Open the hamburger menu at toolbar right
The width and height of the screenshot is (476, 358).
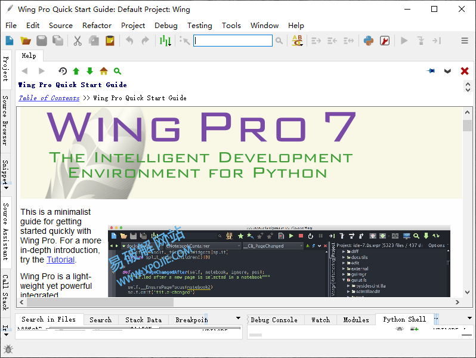click(x=465, y=41)
